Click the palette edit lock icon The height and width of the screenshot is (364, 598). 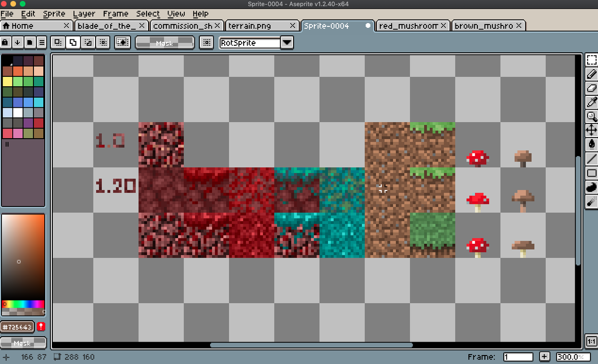point(5,42)
